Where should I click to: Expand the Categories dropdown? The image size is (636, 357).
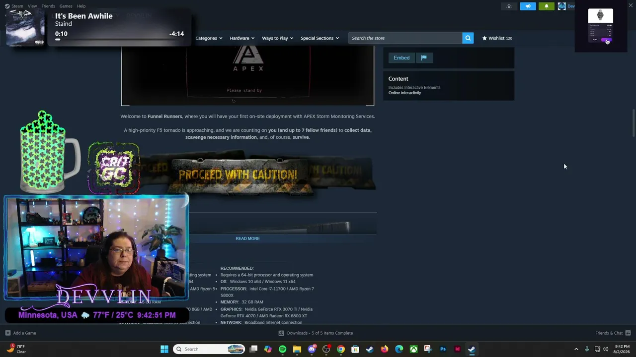209,38
